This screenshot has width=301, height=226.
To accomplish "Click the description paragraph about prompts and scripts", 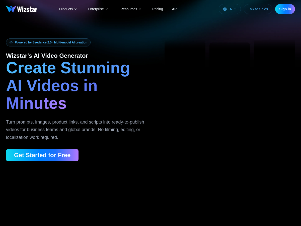I will point(75,130).
